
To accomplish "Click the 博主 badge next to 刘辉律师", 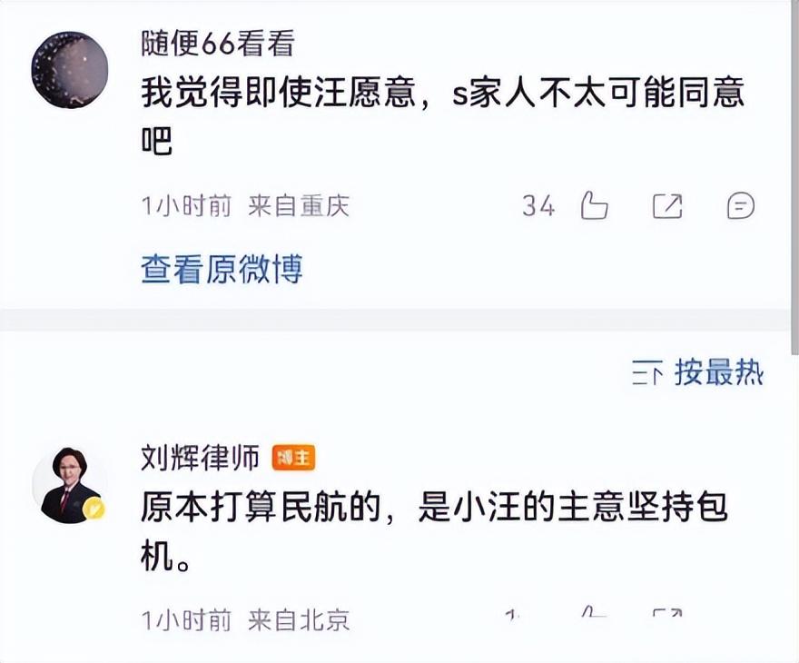I will click(293, 458).
